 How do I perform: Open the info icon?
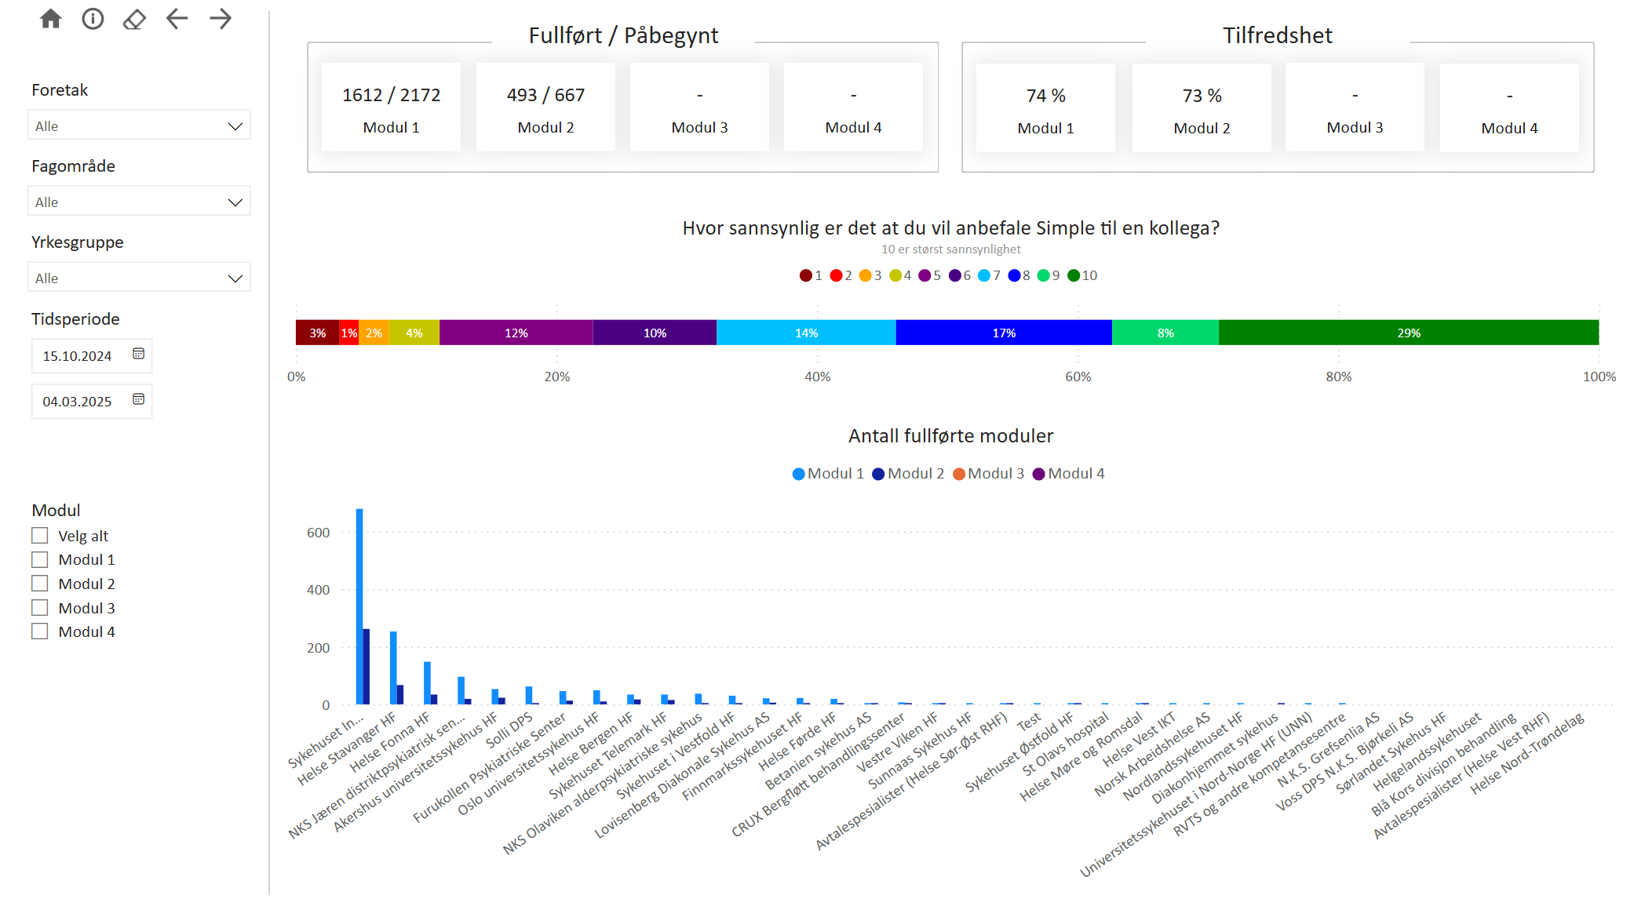(93, 19)
